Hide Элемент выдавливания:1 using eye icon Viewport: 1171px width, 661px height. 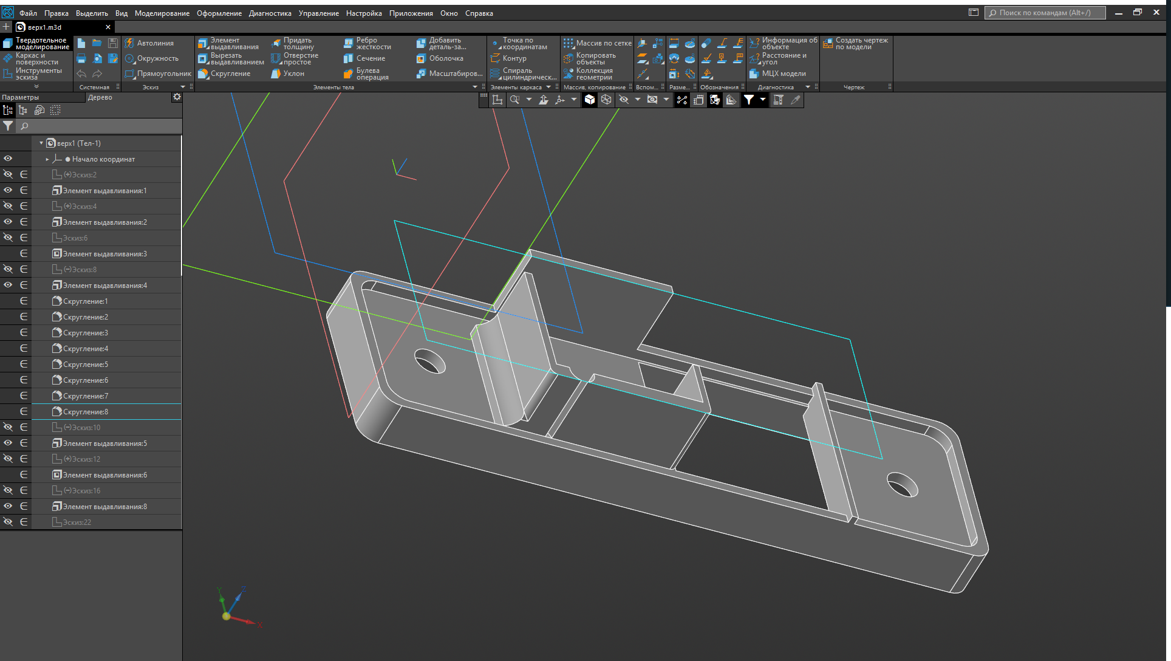(x=8, y=190)
